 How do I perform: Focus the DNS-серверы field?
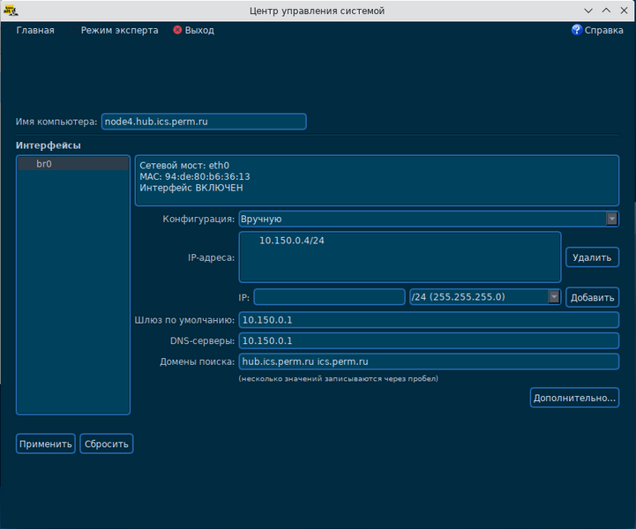(x=429, y=340)
